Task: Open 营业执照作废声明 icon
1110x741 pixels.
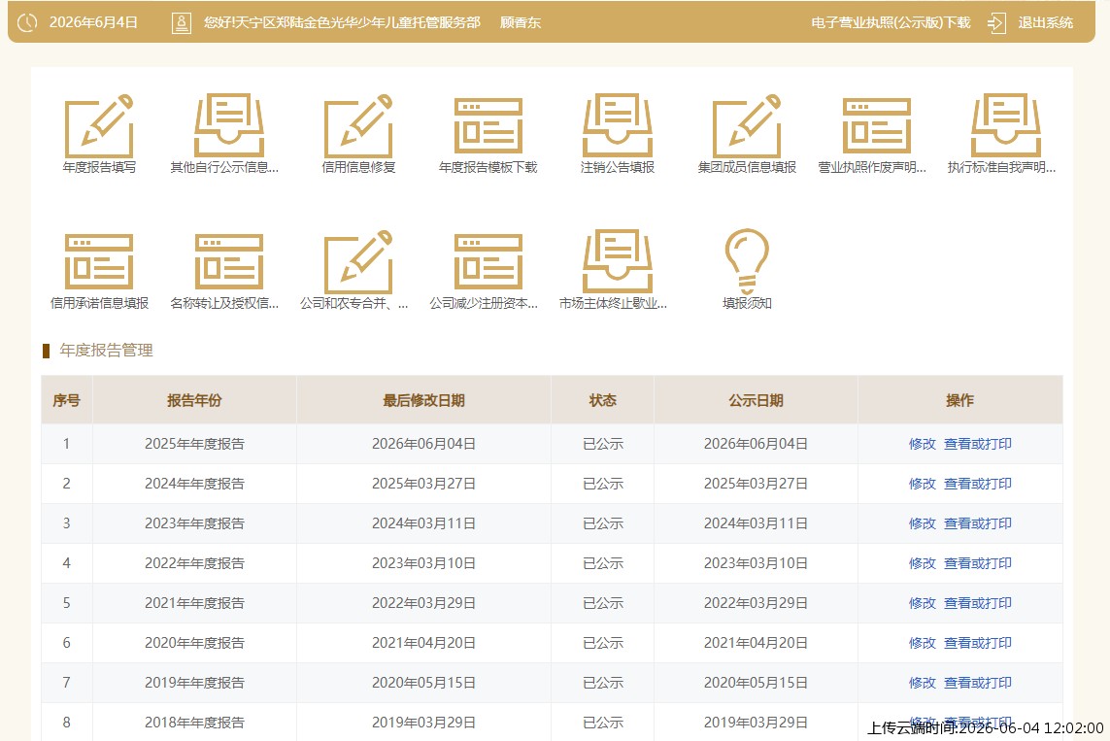Action: pyautogui.click(x=876, y=126)
